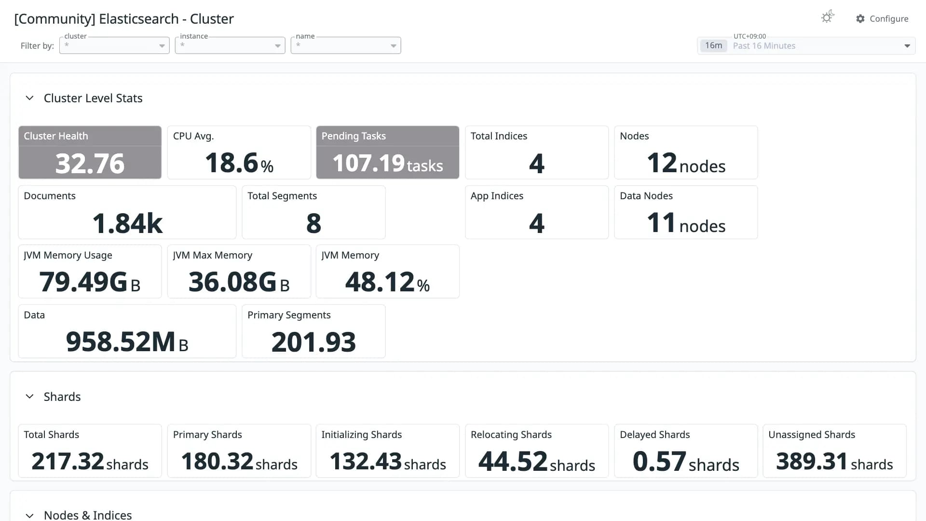Click the Primary Segments value 201.93
The width and height of the screenshot is (926, 521).
(x=313, y=342)
